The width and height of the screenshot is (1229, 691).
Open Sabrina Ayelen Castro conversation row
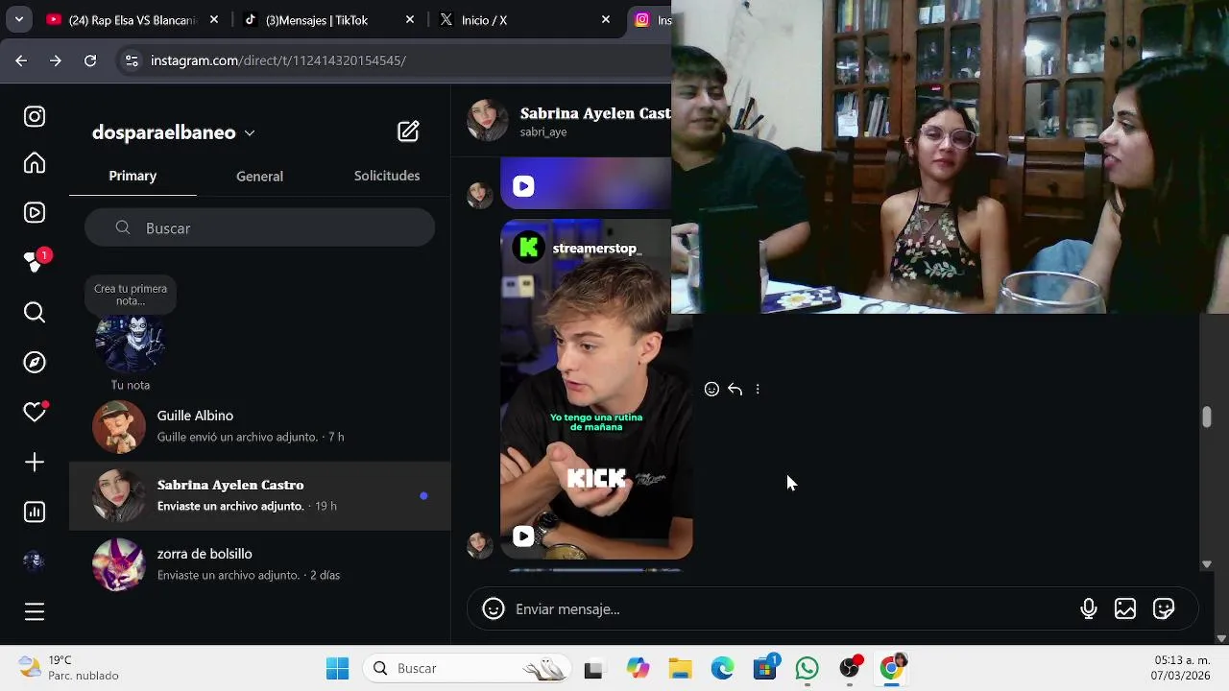tap(259, 495)
